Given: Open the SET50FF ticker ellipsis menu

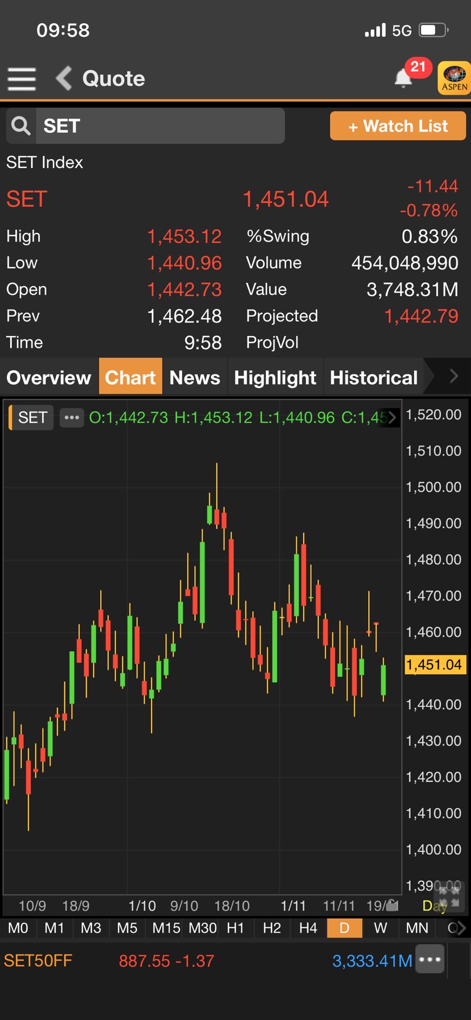Looking at the screenshot, I should pyautogui.click(x=430, y=959).
